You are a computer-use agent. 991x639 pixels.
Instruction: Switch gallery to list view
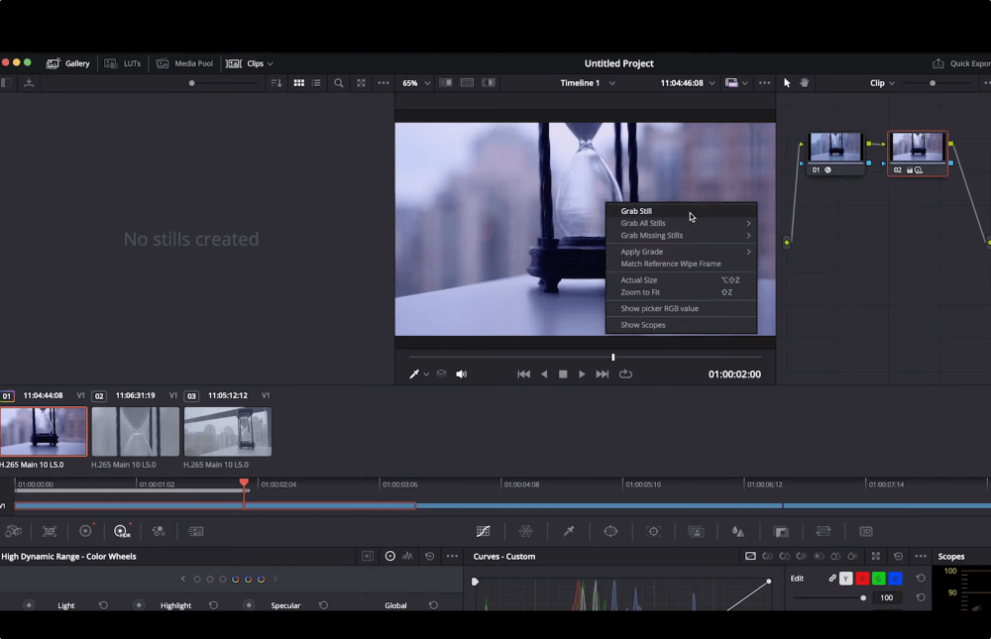316,83
